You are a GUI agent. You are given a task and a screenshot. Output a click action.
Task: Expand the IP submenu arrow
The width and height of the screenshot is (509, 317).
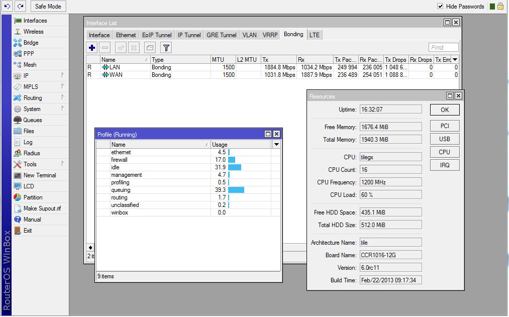(x=63, y=75)
